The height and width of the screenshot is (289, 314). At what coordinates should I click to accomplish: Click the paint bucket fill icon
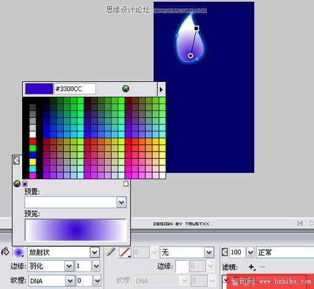[6, 251]
